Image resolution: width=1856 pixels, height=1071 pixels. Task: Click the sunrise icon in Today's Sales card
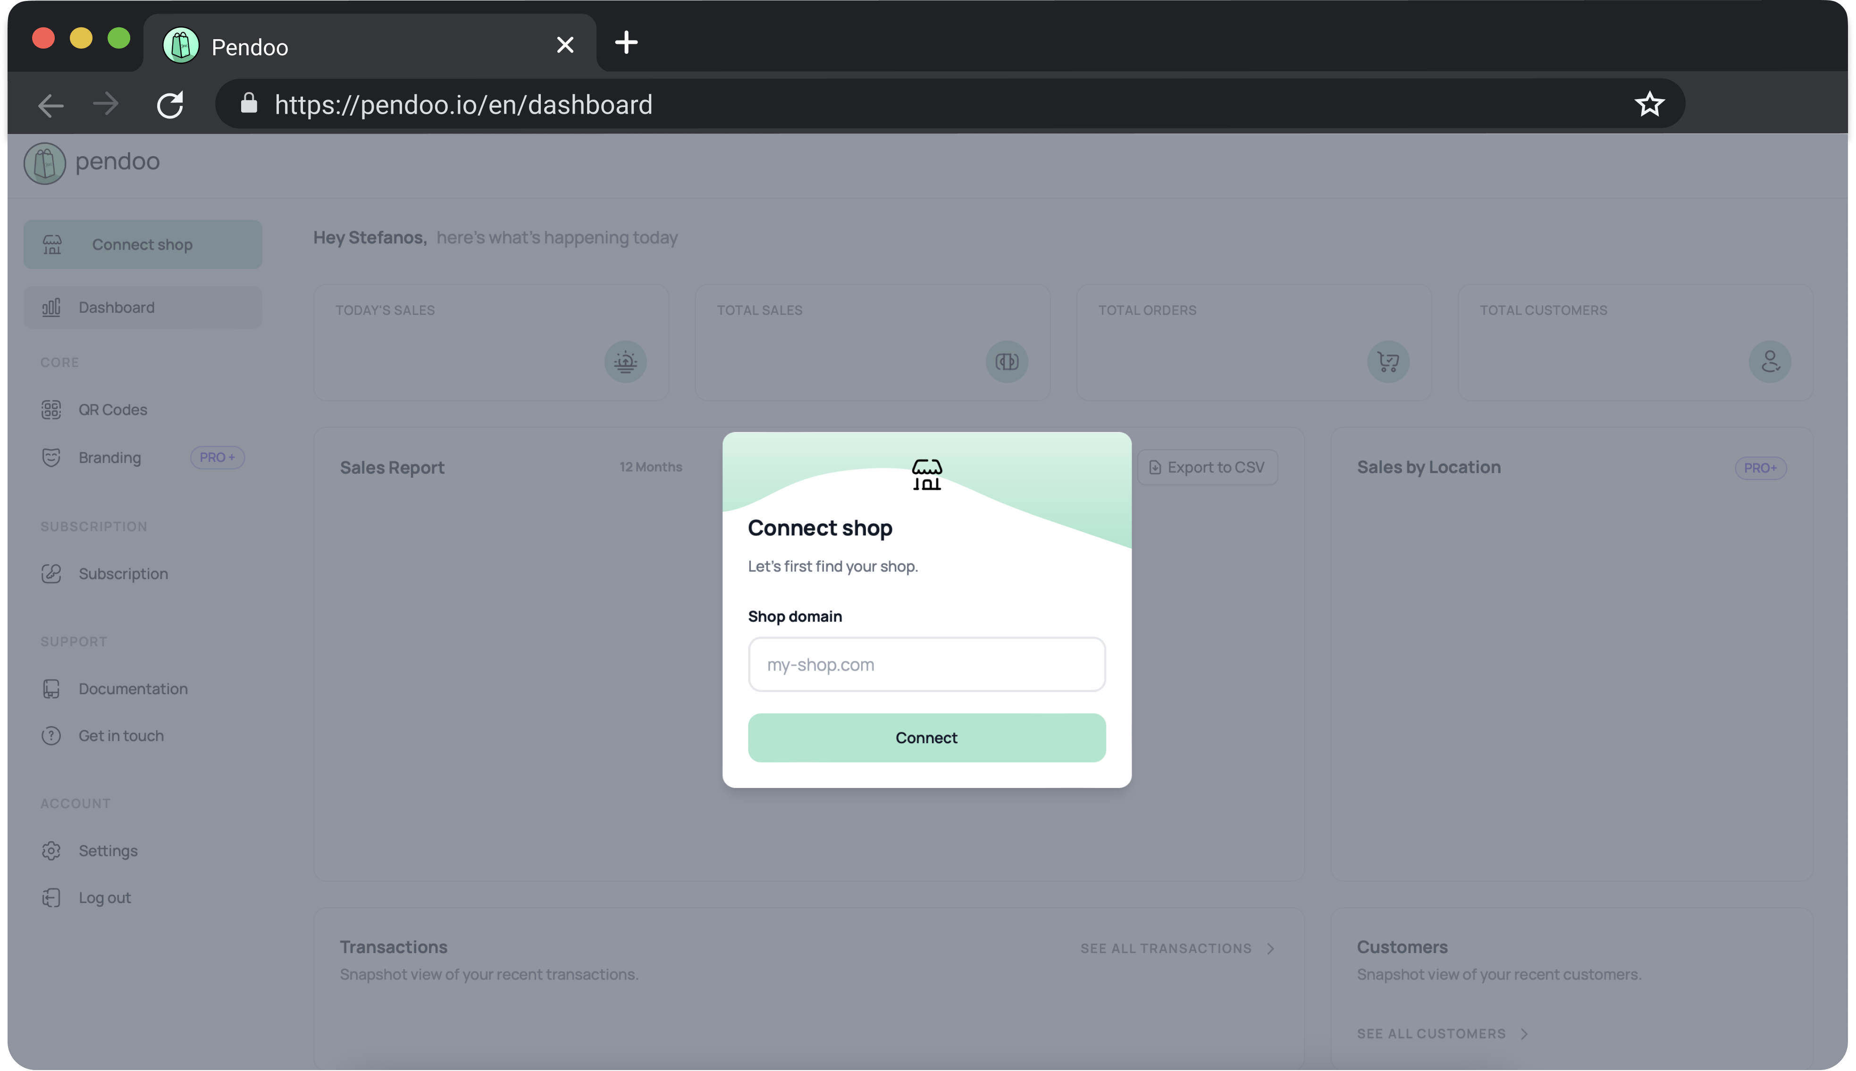pos(625,361)
